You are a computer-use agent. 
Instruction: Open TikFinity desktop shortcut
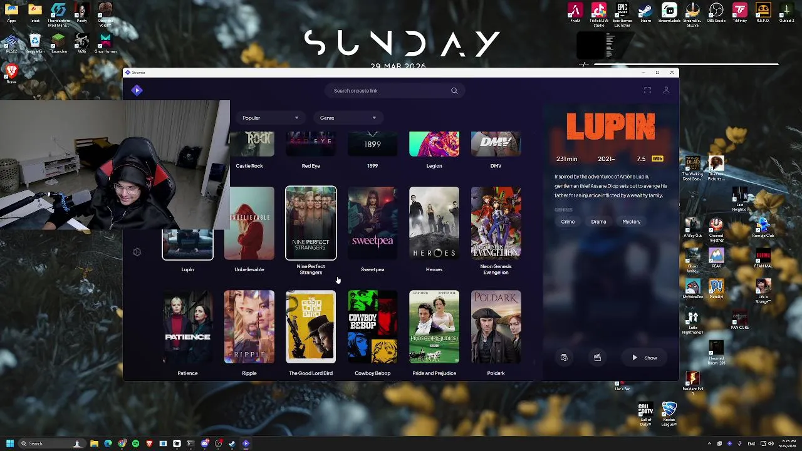click(740, 13)
